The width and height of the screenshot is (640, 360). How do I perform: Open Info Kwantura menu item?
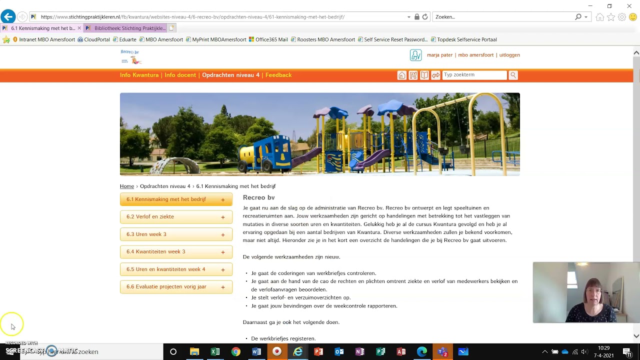139,75
